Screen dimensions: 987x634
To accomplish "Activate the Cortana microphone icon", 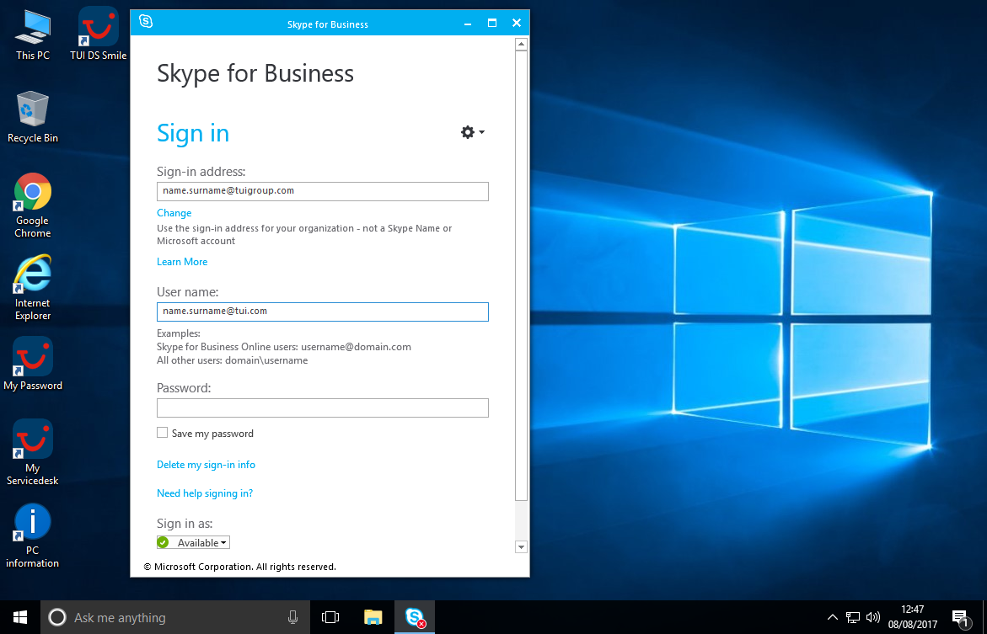I will tap(292, 617).
